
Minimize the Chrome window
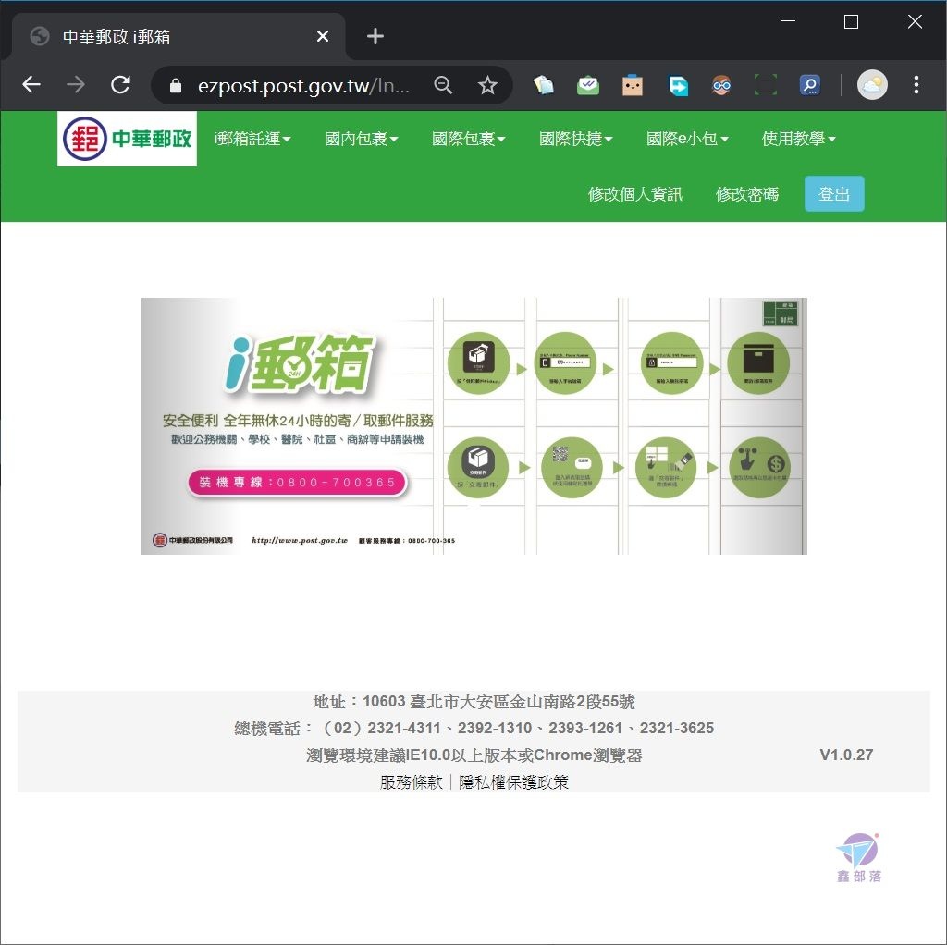[x=788, y=22]
